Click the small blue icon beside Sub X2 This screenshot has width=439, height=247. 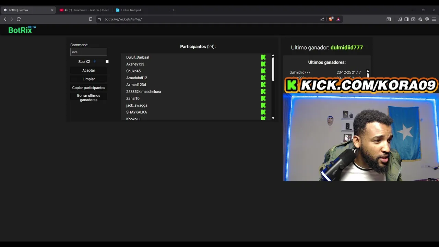[95, 61]
